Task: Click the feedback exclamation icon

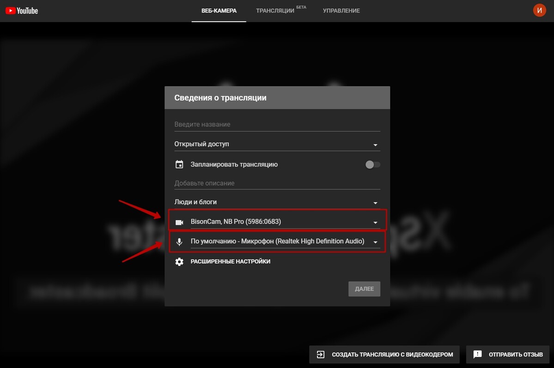Action: (478, 355)
